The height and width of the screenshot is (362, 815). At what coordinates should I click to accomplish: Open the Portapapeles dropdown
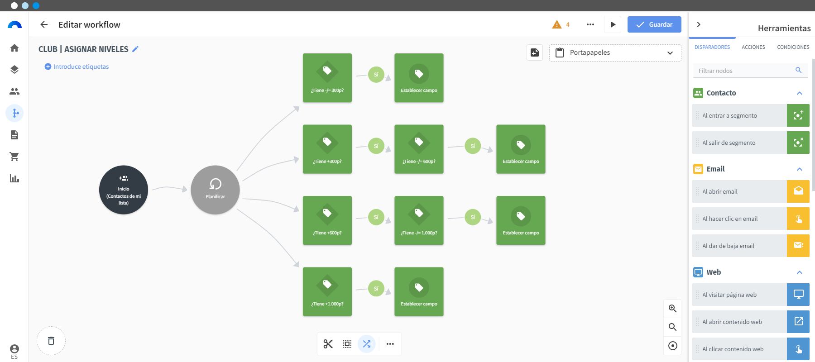point(615,52)
